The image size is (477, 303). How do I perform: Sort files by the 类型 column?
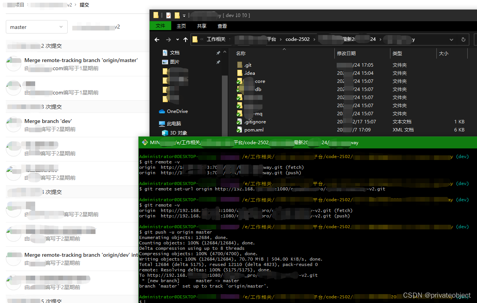point(397,54)
